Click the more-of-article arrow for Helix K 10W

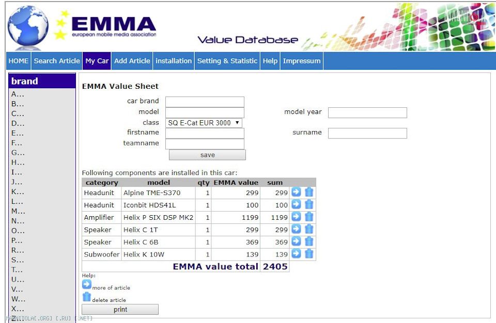(x=296, y=253)
